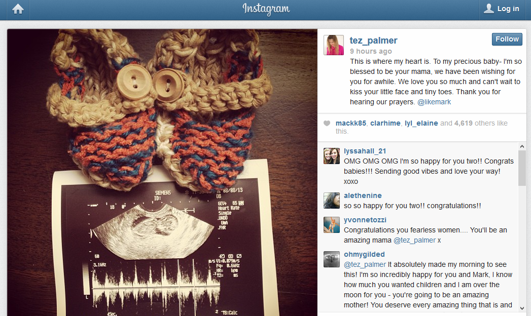Viewport: 531px width, 316px height.
Task: Open the @likemark mention in the caption
Action: point(434,102)
